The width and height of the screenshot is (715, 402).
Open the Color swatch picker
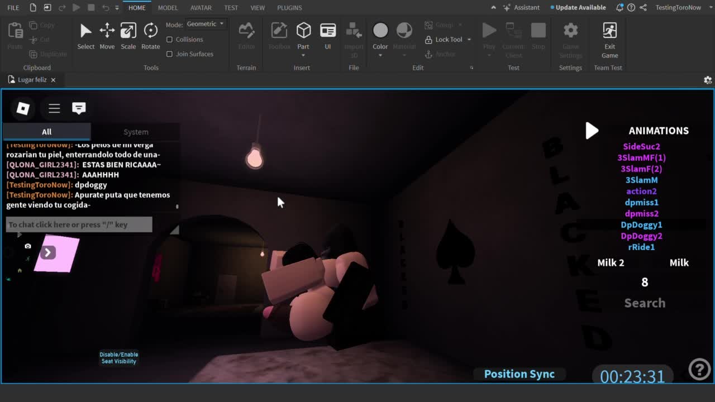coord(380,31)
